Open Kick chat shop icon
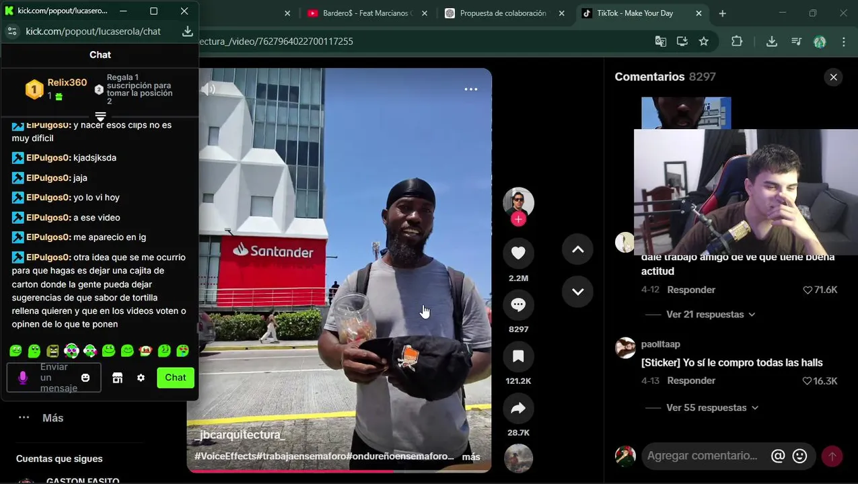Screen dimensions: 858x484 (x=117, y=378)
